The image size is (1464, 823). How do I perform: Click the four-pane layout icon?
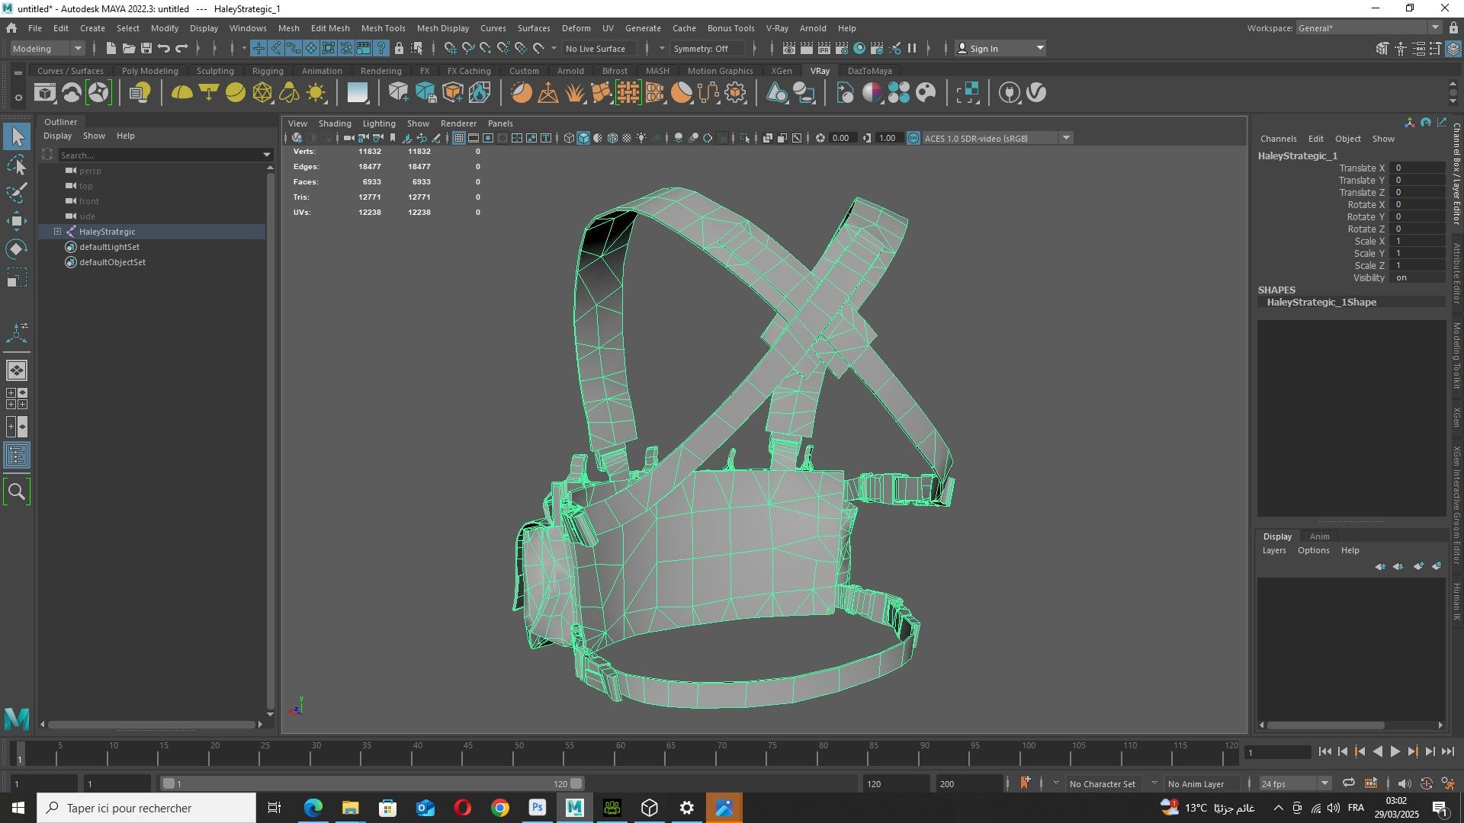click(17, 399)
